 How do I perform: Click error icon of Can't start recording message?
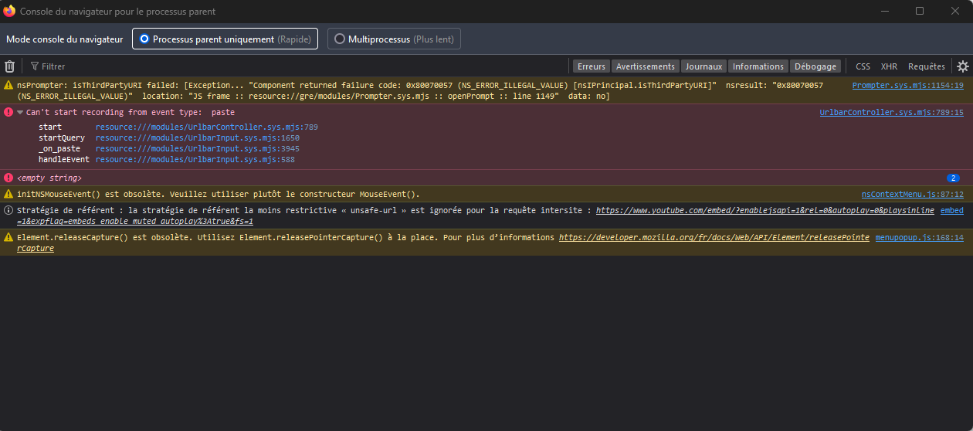pyautogui.click(x=8, y=112)
